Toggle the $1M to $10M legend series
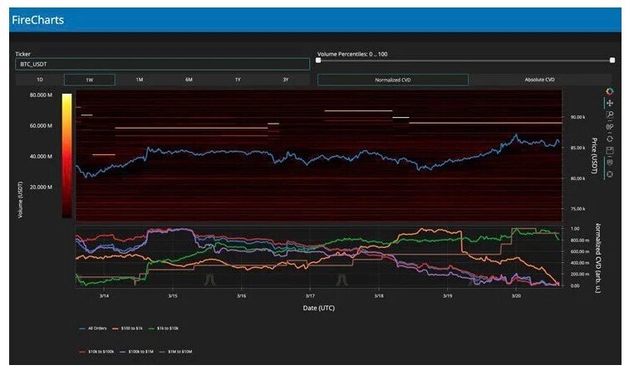The height and width of the screenshot is (370, 629). [x=175, y=352]
